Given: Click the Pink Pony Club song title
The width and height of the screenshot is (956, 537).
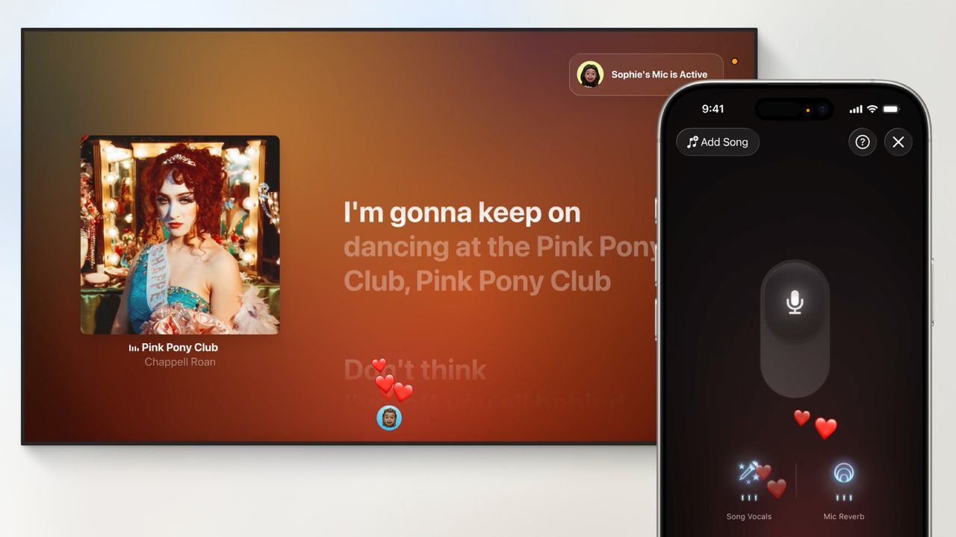Looking at the screenshot, I should 180,348.
